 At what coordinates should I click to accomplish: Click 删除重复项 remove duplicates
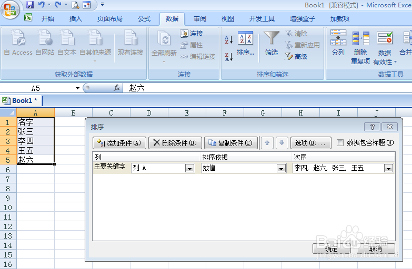(x=360, y=47)
